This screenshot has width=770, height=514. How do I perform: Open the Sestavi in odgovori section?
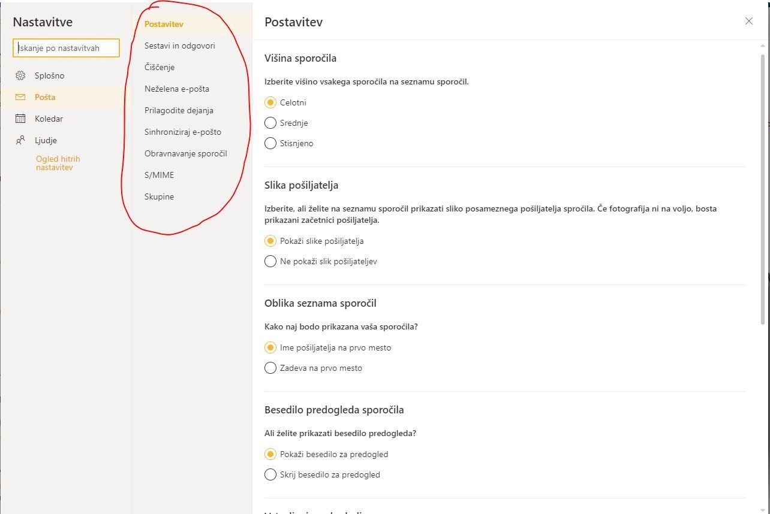[180, 46]
